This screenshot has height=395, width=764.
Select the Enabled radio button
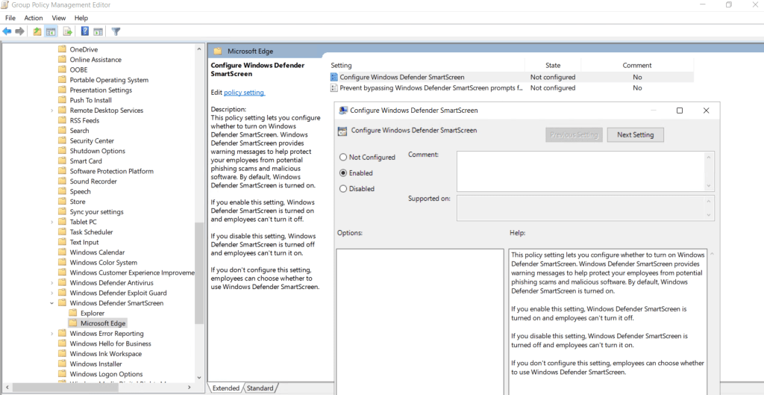343,173
